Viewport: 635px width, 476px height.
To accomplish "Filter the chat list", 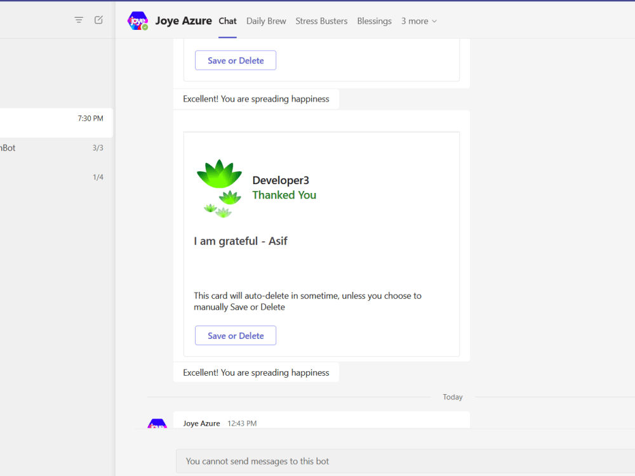I will [79, 20].
